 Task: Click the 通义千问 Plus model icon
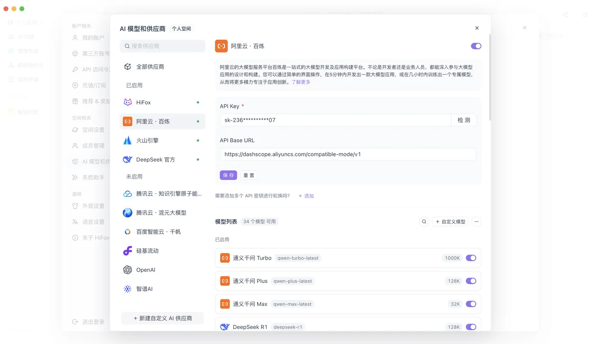pyautogui.click(x=225, y=281)
